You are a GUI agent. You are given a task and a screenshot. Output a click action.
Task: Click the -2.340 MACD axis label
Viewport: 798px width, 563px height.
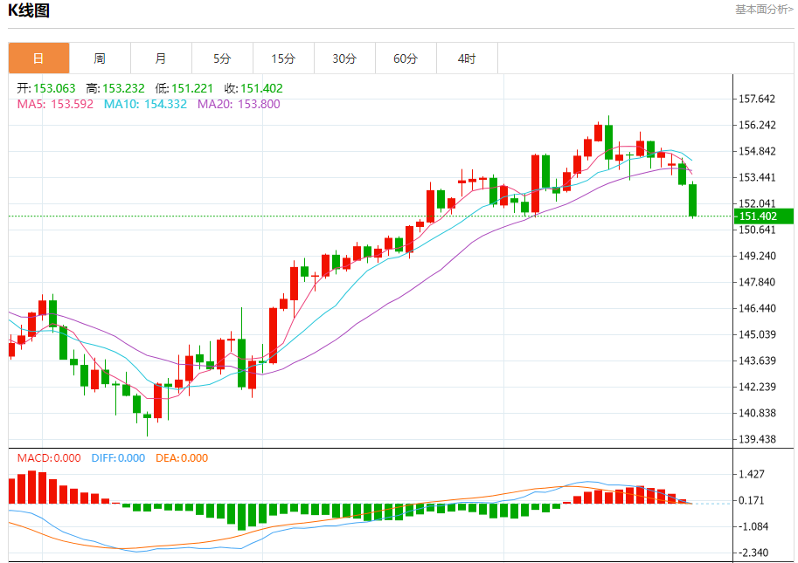[752, 553]
